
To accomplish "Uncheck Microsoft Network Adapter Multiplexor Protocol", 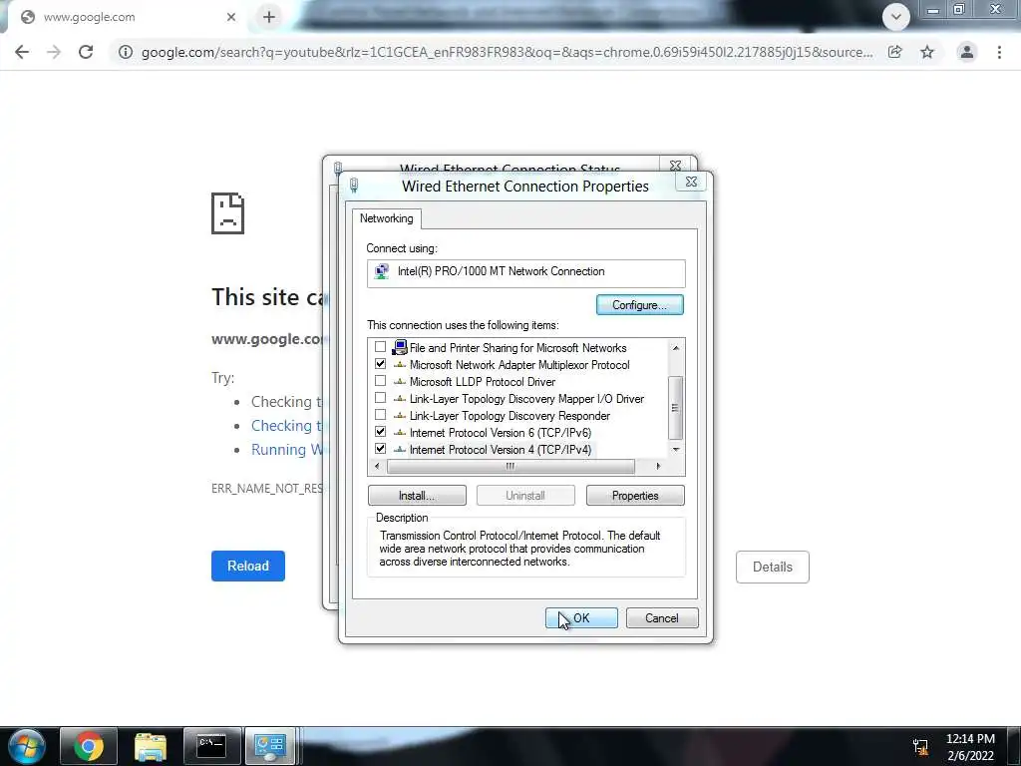I will 380,364.
